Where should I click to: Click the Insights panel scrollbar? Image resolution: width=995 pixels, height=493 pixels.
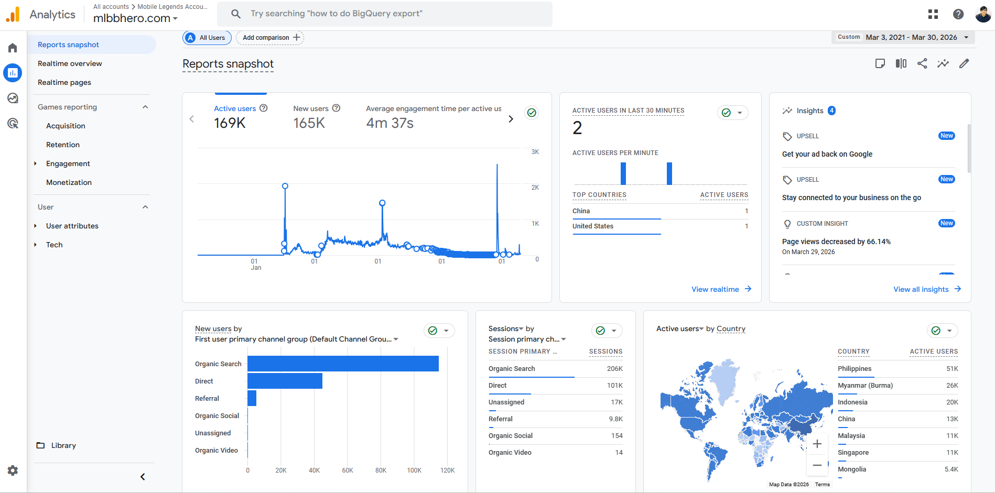tap(969, 148)
